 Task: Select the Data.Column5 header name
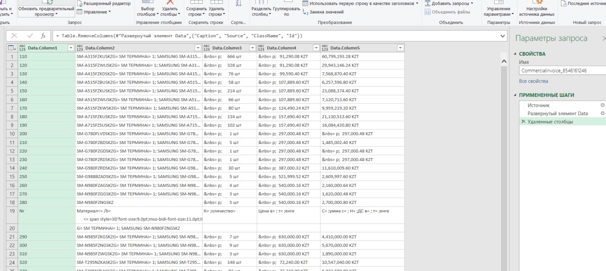click(x=345, y=48)
